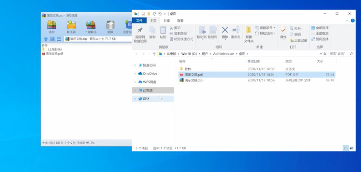Click the 此电脑 breadcrumb in the address bar
The width and height of the screenshot is (361, 172).
click(x=171, y=54)
